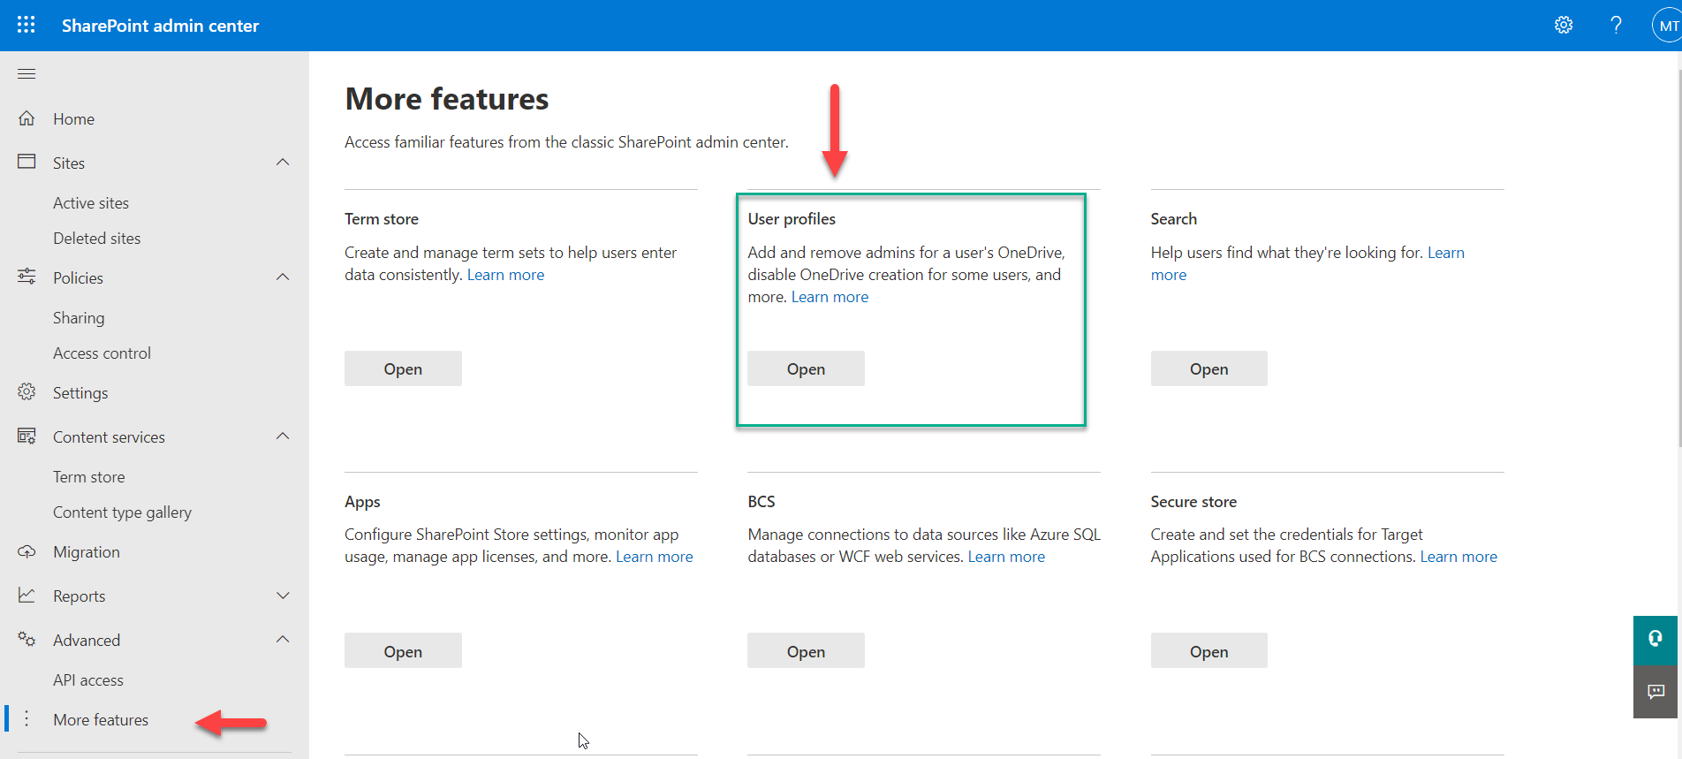Select More features in the sidebar
1682x759 pixels.
click(101, 720)
